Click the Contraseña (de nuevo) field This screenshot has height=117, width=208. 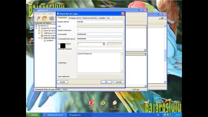coord(100,39)
